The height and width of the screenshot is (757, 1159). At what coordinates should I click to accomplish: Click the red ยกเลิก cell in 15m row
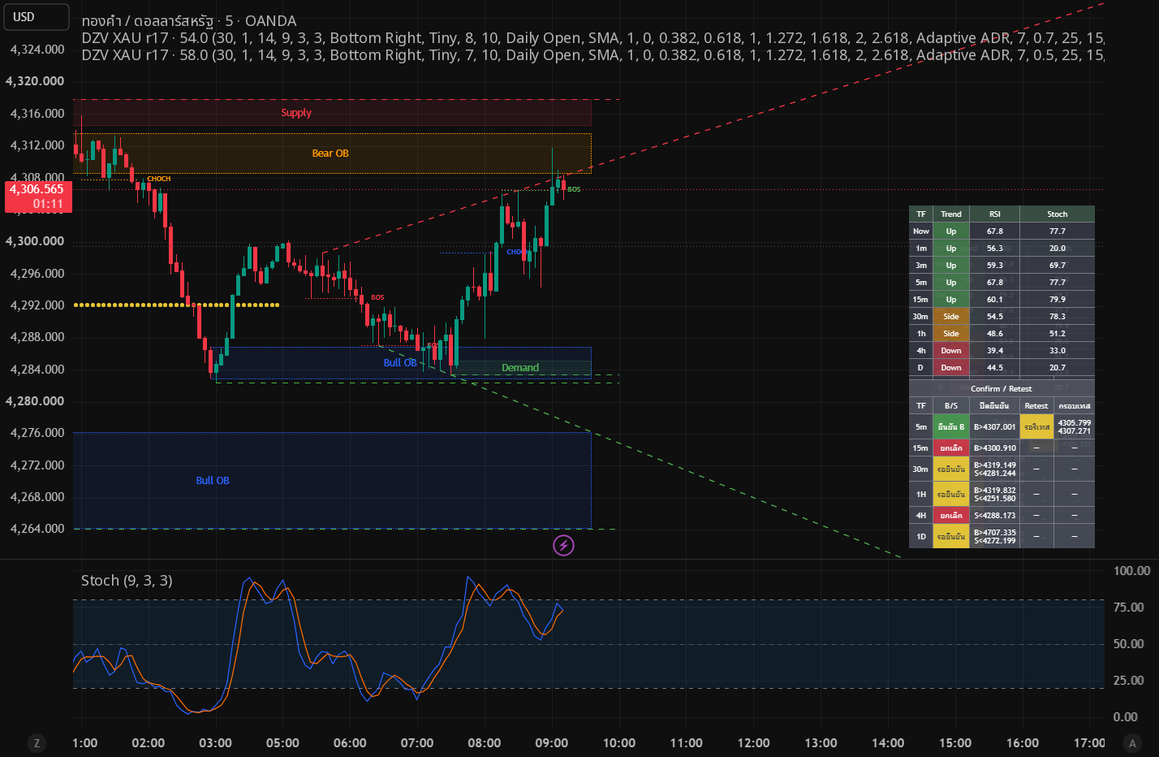[951, 448]
